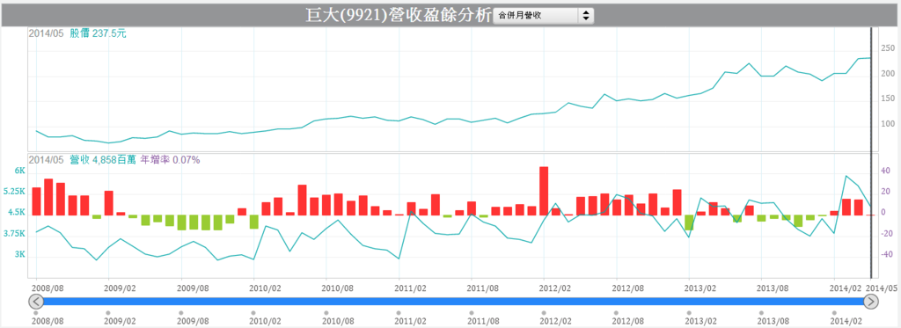
Task: Click the 營收 4,858百萬 readout label
Action: tap(103, 160)
